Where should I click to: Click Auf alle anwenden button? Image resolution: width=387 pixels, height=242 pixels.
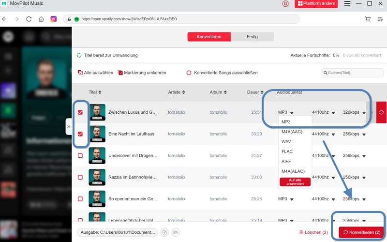click(295, 182)
